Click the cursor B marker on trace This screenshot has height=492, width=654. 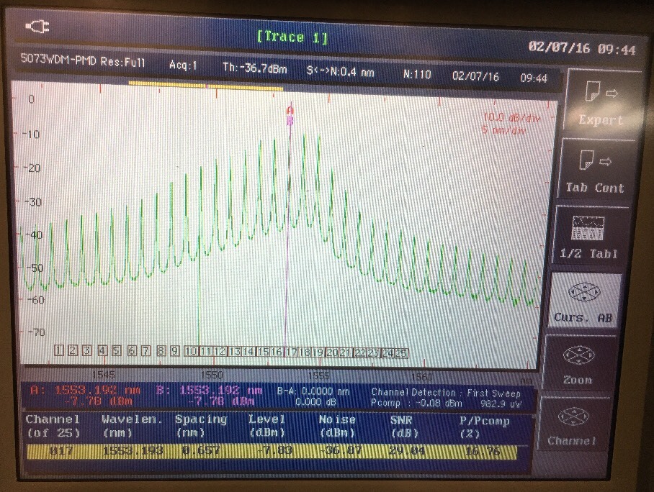pos(290,121)
